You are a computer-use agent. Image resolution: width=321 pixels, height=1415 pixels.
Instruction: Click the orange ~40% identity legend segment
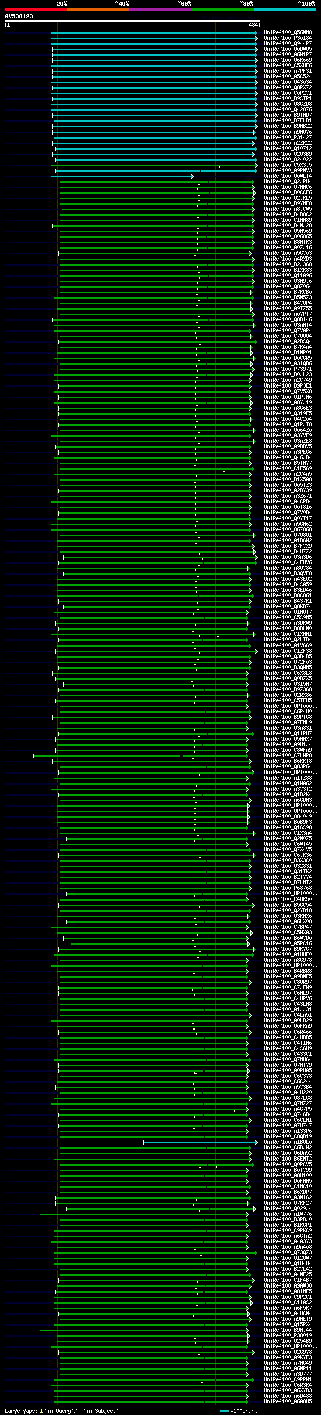(98, 9)
